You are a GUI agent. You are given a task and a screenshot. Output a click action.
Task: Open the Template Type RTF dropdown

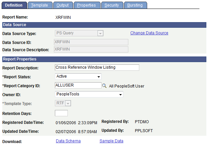(63, 104)
